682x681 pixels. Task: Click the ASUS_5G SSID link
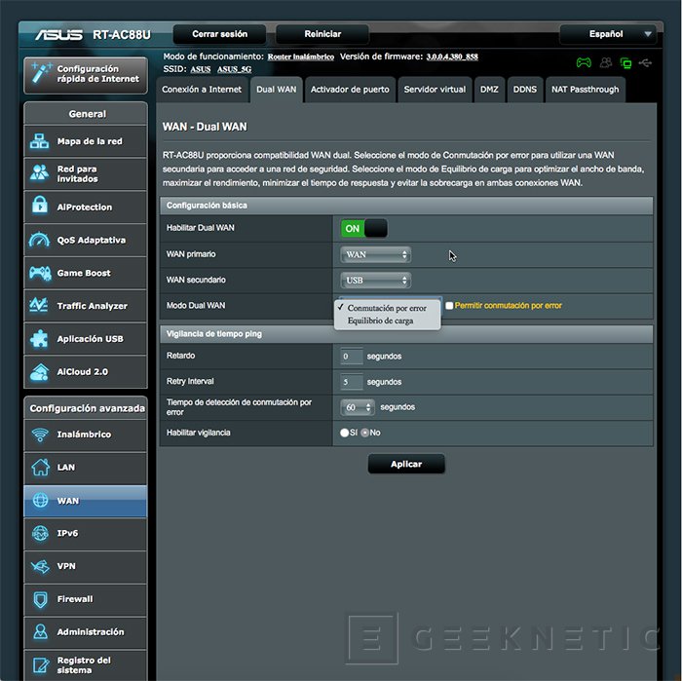point(234,69)
